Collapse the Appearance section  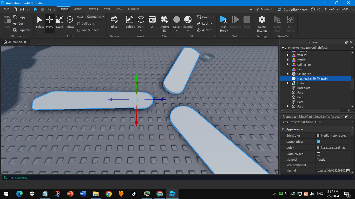[x=283, y=129]
